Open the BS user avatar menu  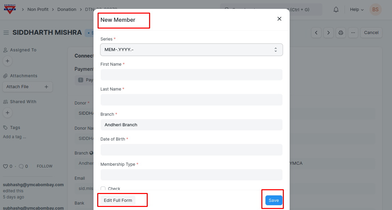coord(375,10)
